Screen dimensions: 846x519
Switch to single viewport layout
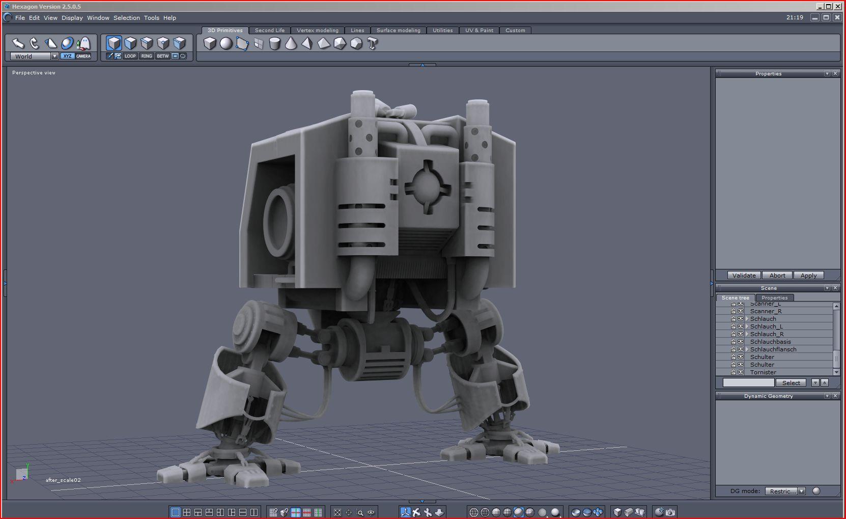[175, 512]
